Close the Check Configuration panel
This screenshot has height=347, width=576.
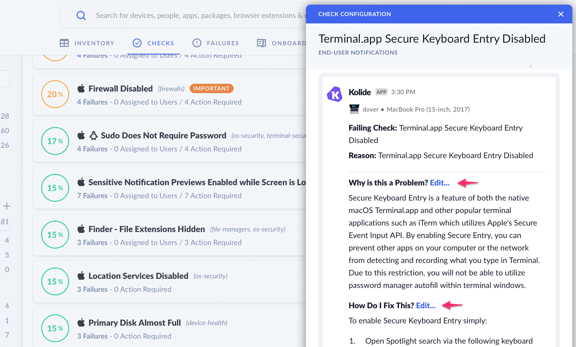561,14
